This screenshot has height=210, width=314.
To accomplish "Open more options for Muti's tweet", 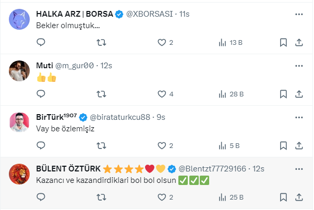I will coord(299,66).
